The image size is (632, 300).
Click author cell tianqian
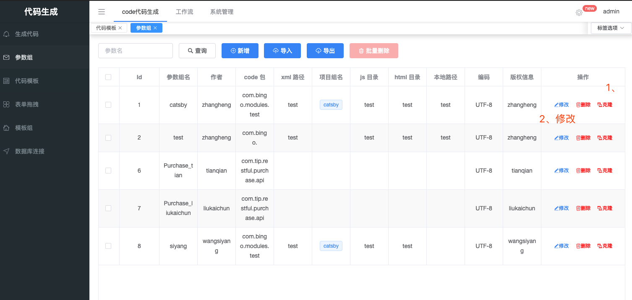pos(217,171)
